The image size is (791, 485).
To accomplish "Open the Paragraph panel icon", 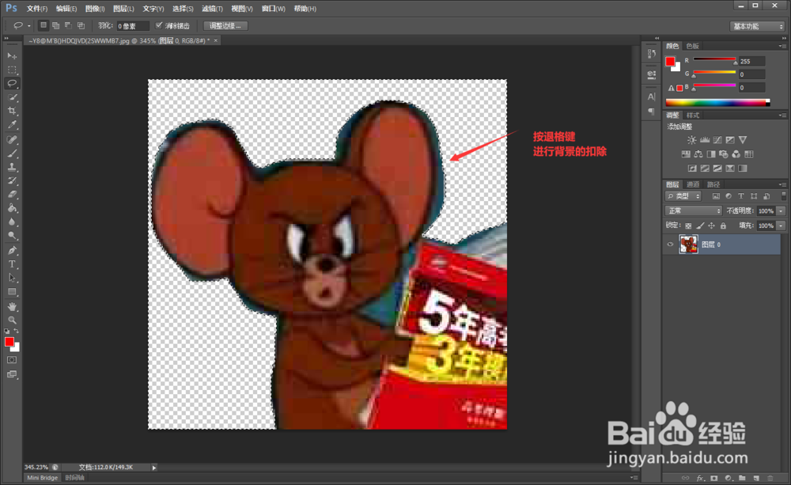I will coord(651,111).
